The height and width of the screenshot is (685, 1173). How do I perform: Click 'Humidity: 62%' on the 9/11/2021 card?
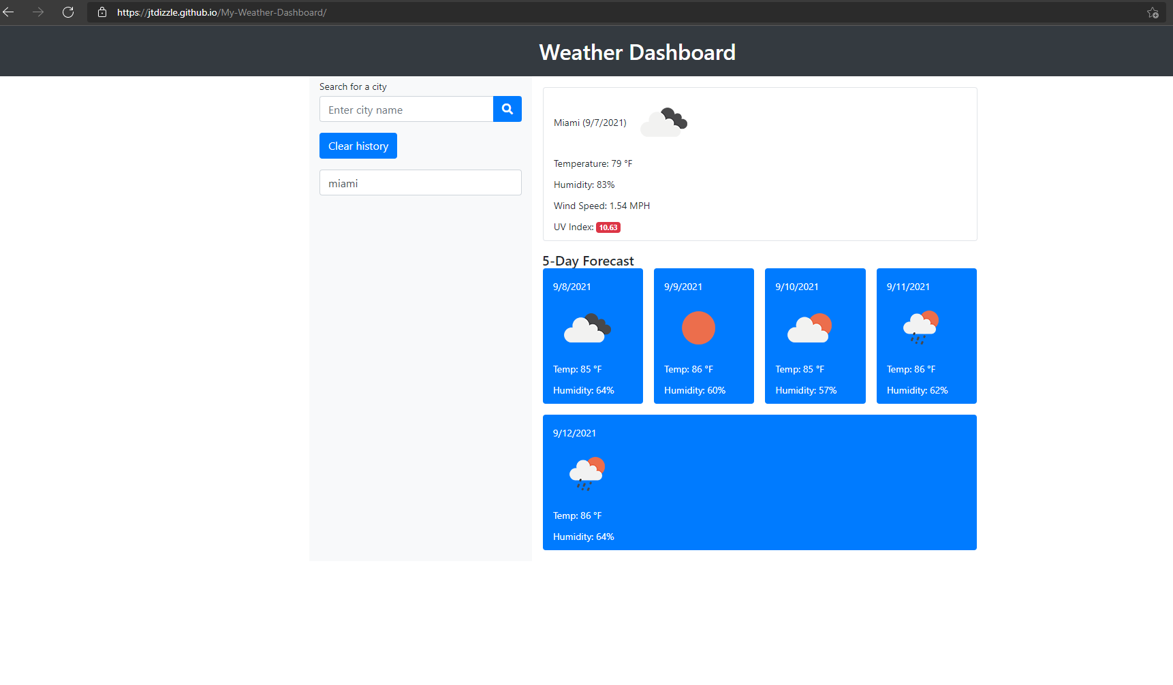917,390
